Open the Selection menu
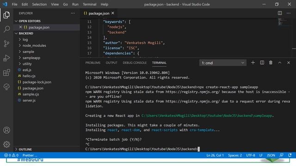Image resolution: width=296 pixels, height=166 pixels. (39, 4)
